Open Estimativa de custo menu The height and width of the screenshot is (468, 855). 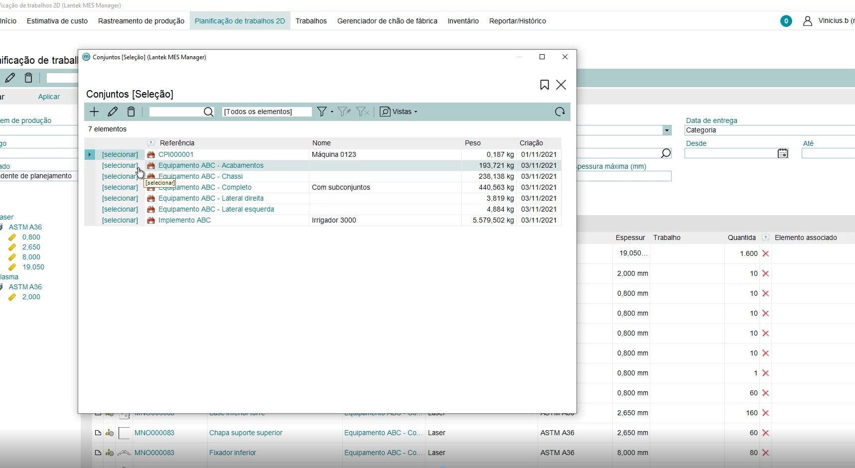(57, 21)
